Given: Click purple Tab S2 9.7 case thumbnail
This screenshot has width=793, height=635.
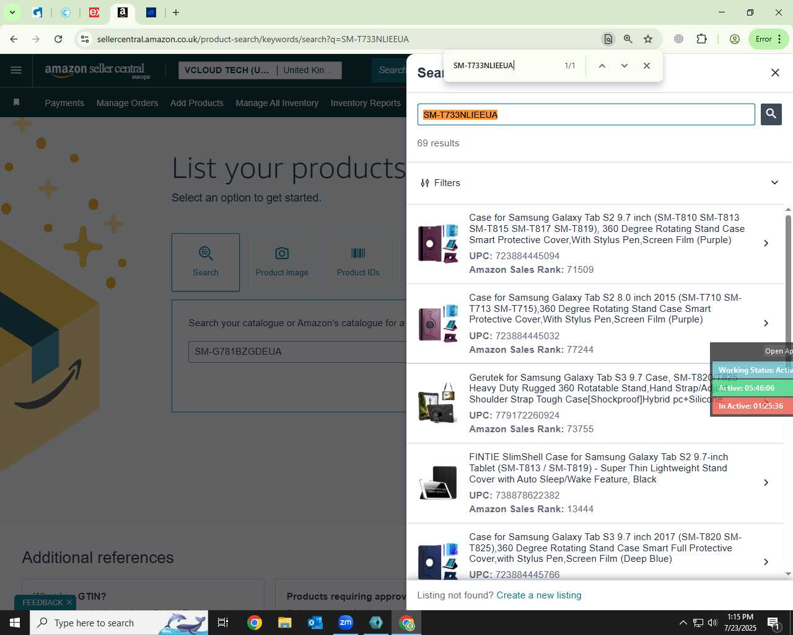Looking at the screenshot, I should (438, 244).
